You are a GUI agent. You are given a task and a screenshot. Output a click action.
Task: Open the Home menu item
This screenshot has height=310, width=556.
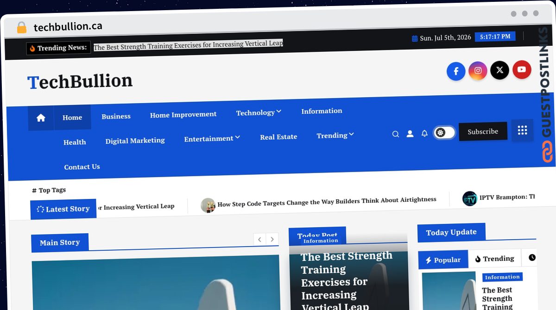click(x=72, y=118)
